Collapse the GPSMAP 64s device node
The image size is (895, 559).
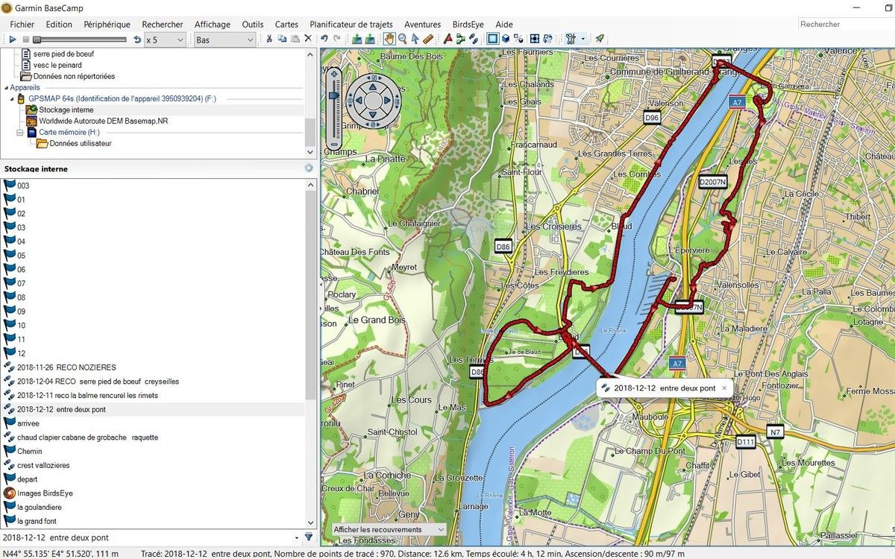click(x=13, y=98)
